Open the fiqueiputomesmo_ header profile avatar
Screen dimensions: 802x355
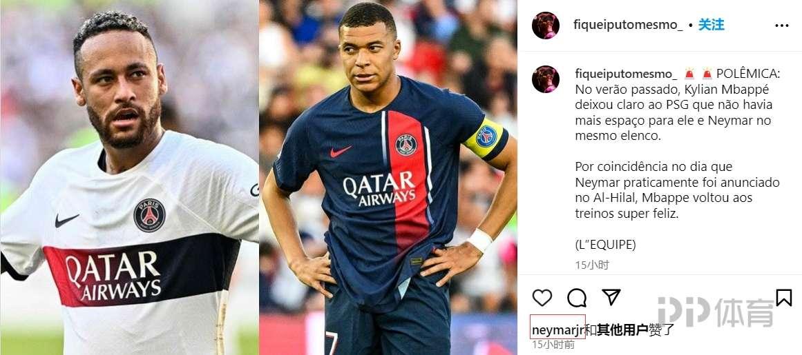point(545,25)
